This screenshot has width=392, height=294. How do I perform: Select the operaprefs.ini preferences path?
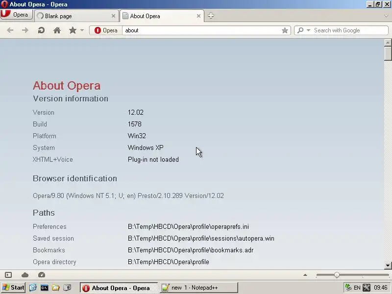[x=188, y=227]
